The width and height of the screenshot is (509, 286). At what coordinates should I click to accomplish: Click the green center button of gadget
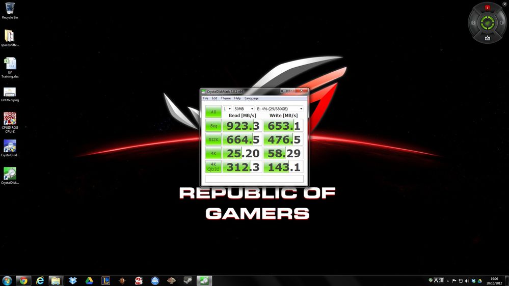487,23
